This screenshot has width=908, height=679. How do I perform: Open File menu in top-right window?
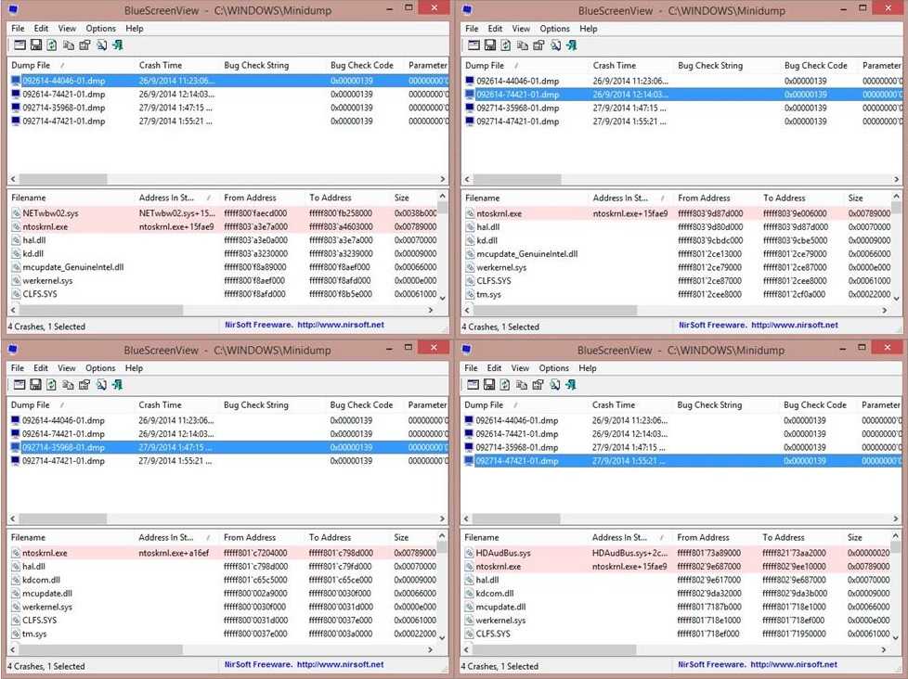(472, 29)
